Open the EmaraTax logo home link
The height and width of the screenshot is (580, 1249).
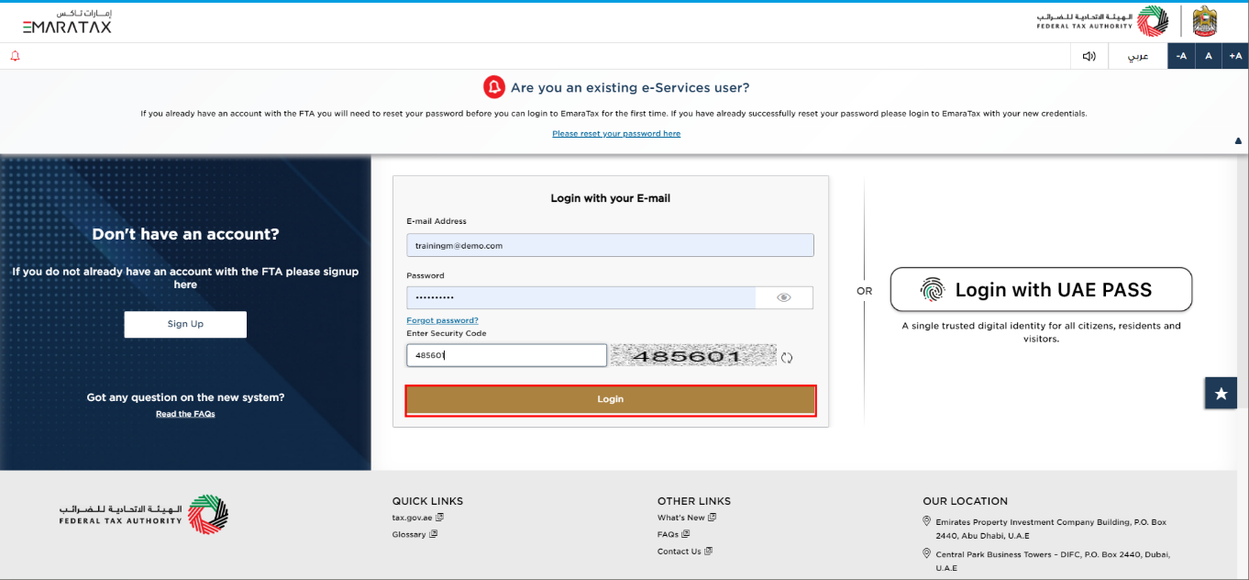[x=66, y=21]
